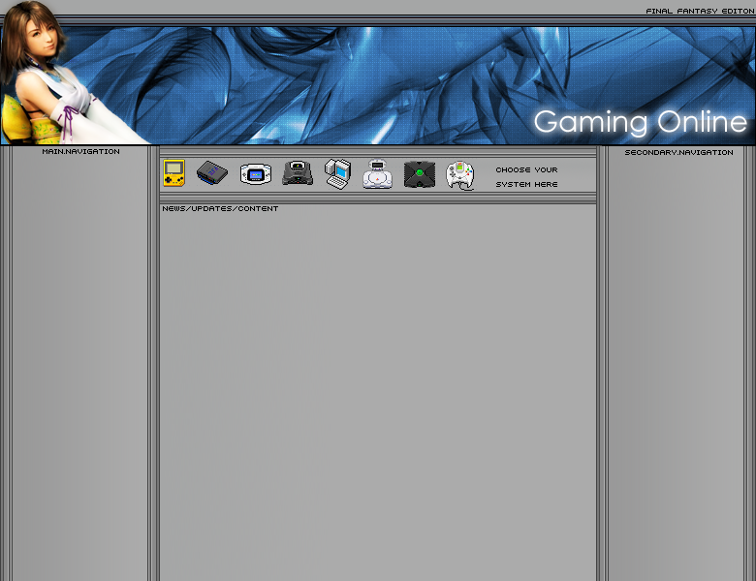Image resolution: width=756 pixels, height=581 pixels.
Task: Select the black Xbox console icon
Action: click(x=420, y=174)
